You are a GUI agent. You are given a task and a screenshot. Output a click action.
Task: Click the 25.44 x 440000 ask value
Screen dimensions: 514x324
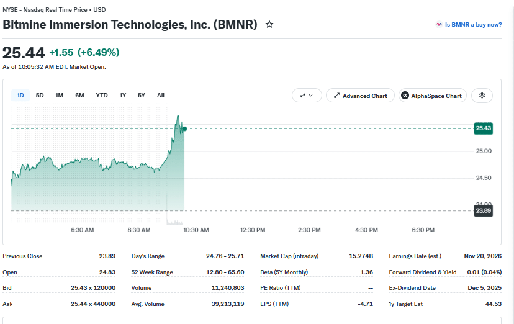[x=93, y=304]
